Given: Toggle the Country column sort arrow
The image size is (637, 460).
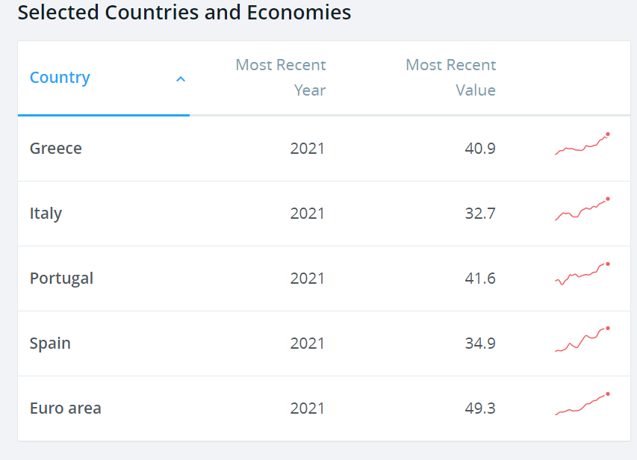Looking at the screenshot, I should [180, 78].
